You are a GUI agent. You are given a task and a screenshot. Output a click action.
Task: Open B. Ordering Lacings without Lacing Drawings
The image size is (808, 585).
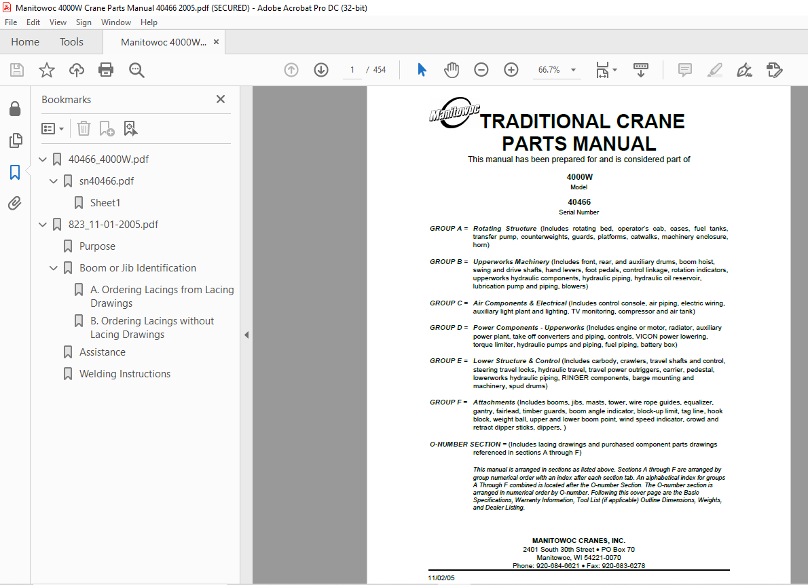(152, 328)
